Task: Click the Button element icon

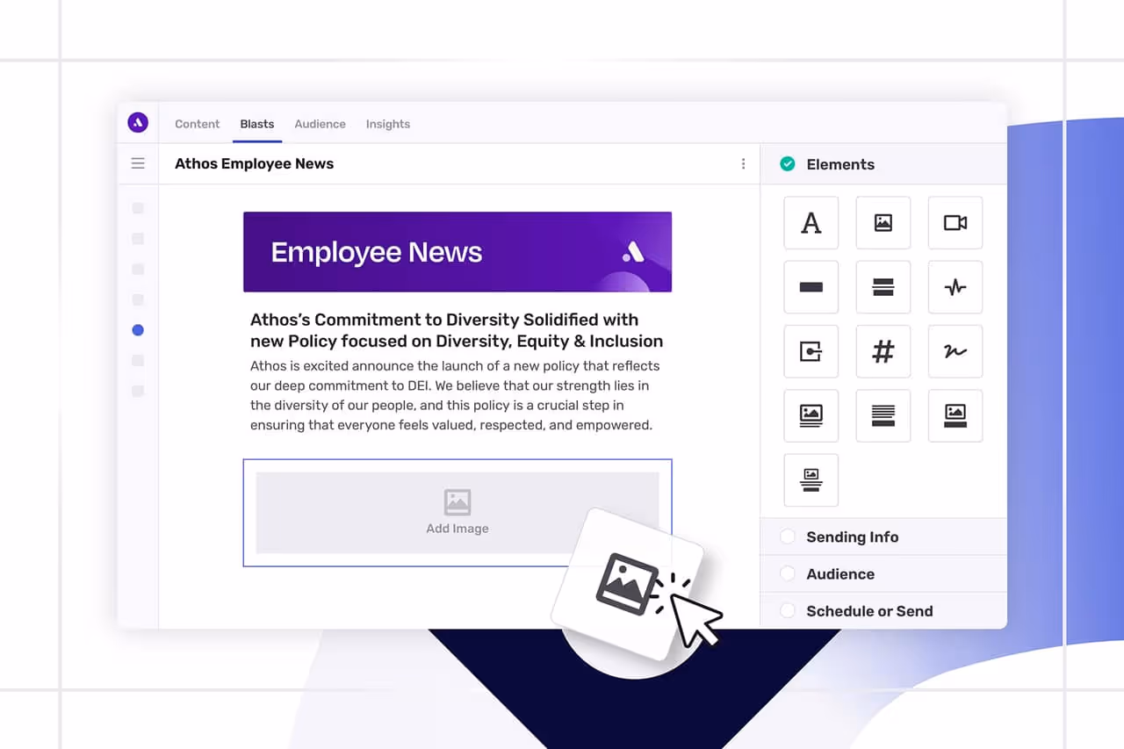Action: click(x=811, y=287)
